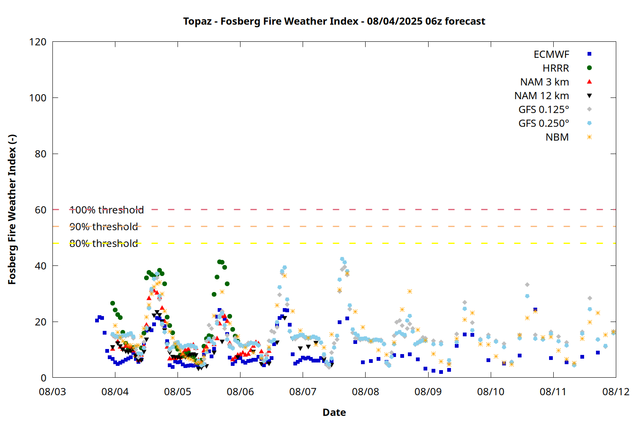
Task: Click the 08/12 date tick label
Action: click(616, 392)
